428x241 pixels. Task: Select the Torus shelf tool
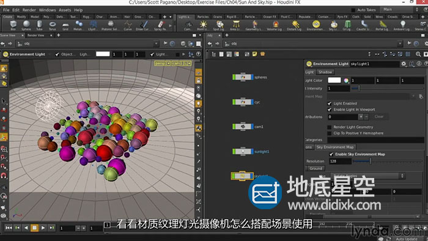53,25
